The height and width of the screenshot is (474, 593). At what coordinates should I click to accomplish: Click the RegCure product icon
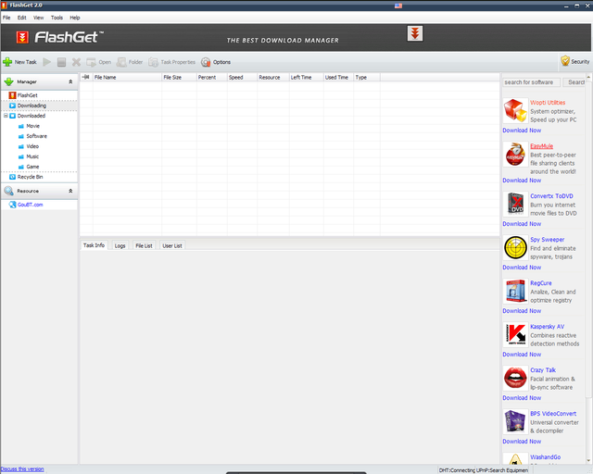pos(515,291)
